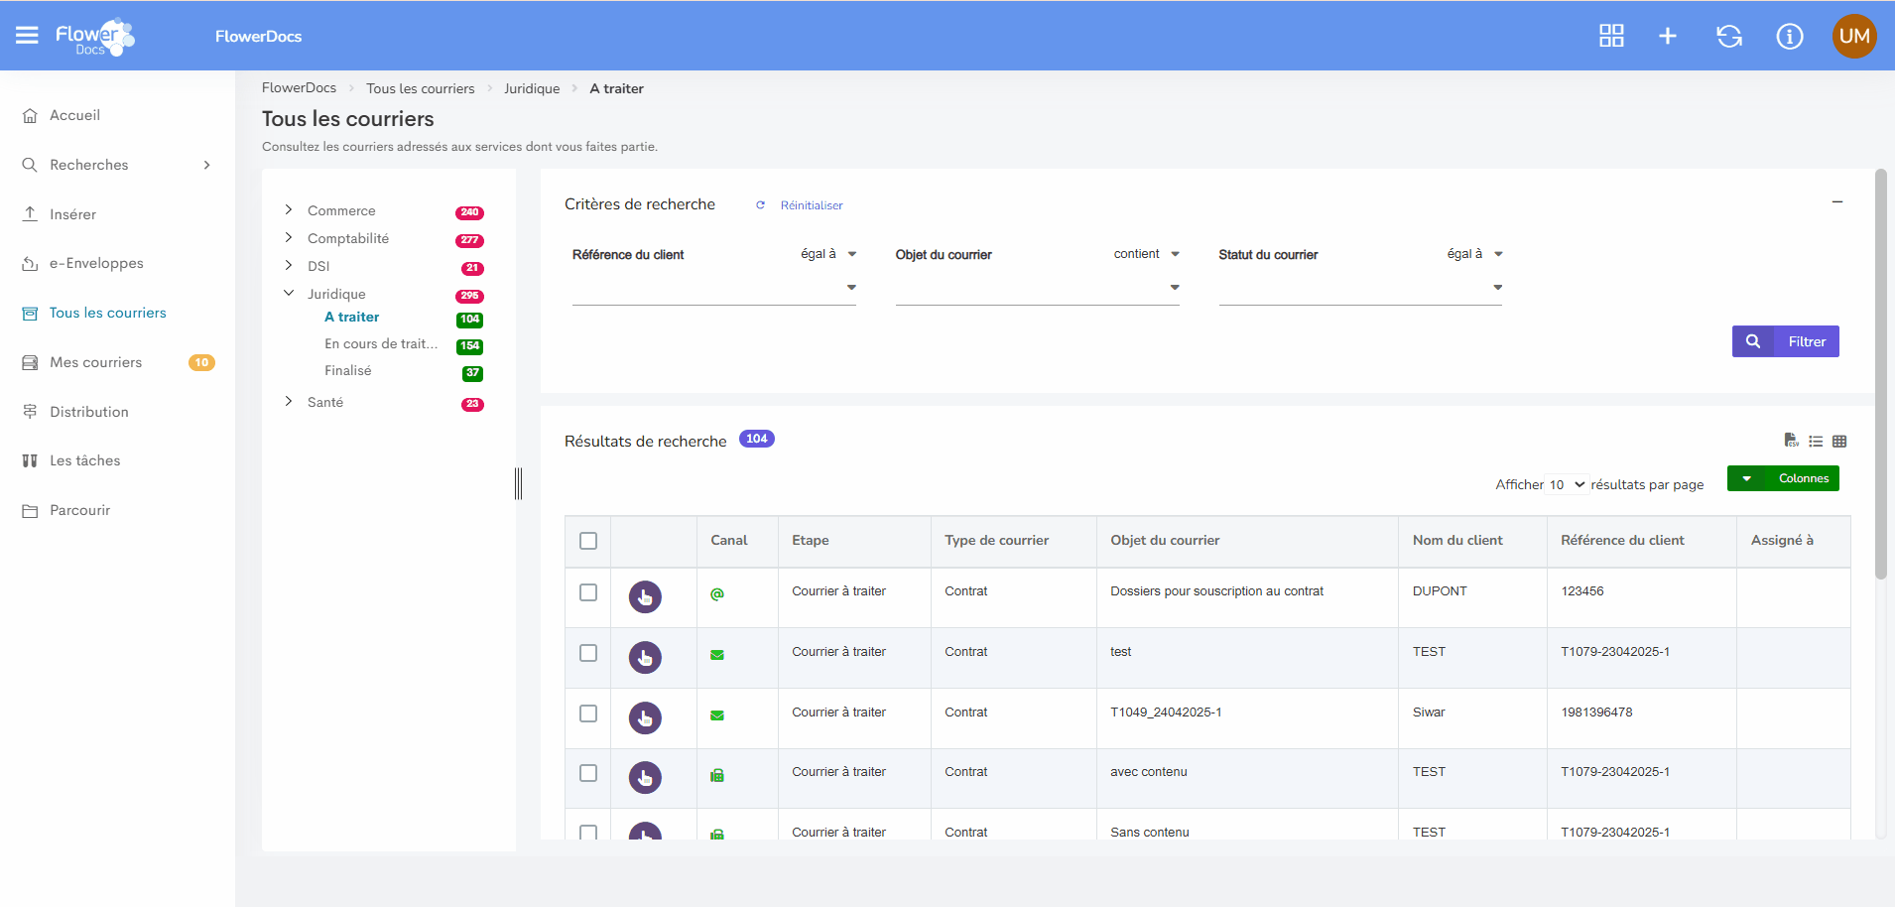Image resolution: width=1895 pixels, height=907 pixels.
Task: Open the dashboard grid icon in header
Action: [x=1611, y=36]
